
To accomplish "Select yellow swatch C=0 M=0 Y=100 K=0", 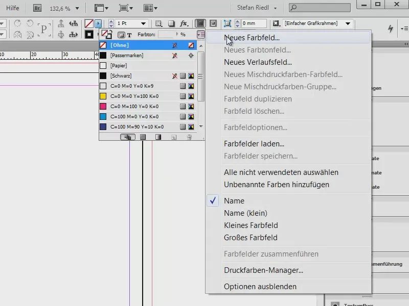I will tap(148, 96).
